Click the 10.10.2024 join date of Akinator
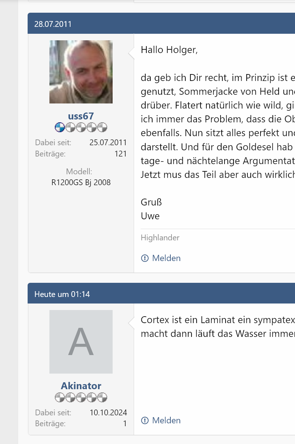 108,412
